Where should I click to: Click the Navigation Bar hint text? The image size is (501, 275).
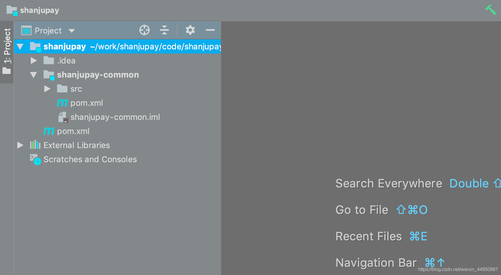pyautogui.click(x=376, y=263)
